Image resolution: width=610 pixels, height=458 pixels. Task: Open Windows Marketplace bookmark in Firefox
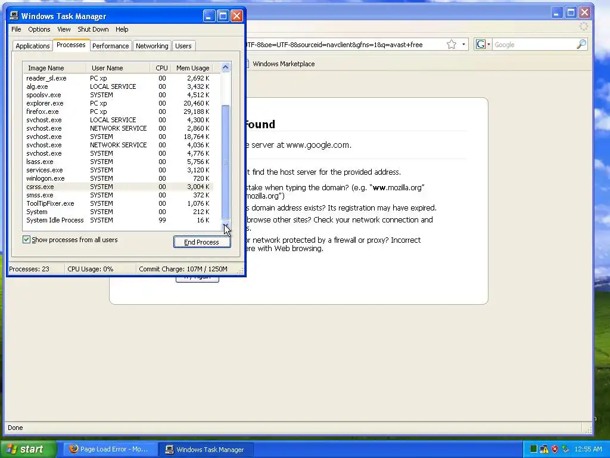click(284, 63)
